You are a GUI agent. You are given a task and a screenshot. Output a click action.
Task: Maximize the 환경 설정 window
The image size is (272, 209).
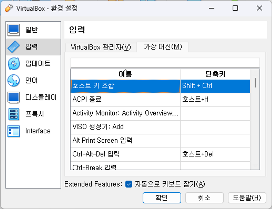click(235, 8)
